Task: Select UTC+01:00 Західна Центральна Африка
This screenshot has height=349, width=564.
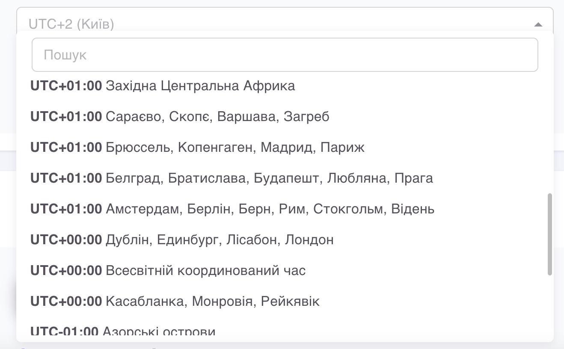Action: 163,86
